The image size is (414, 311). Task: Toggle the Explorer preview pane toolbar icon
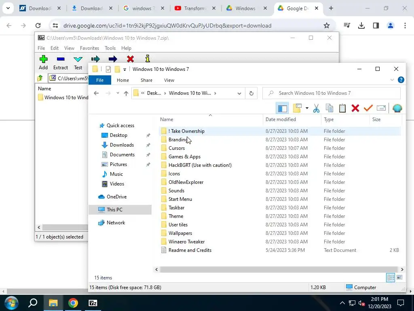[x=282, y=108]
